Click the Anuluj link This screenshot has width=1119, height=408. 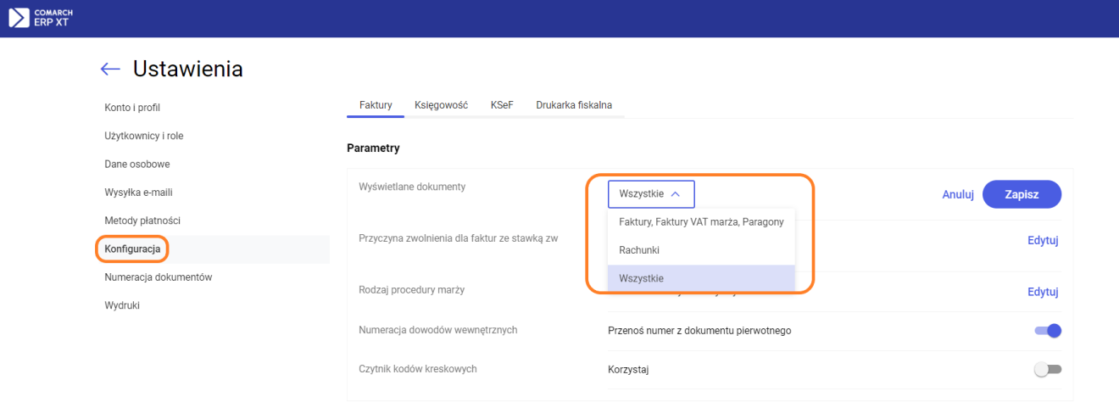957,194
